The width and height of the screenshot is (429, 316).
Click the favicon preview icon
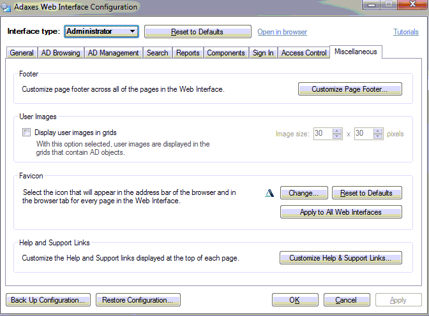[269, 193]
